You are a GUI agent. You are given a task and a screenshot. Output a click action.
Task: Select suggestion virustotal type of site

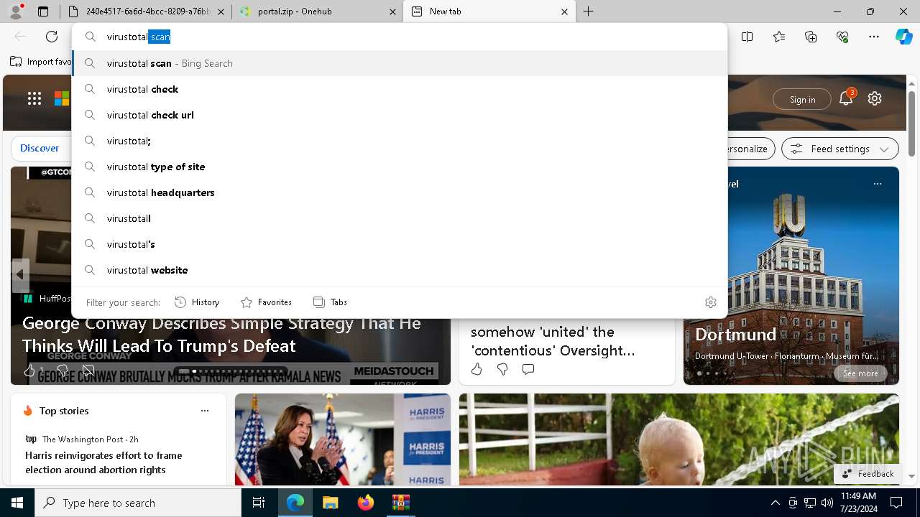pos(400,167)
